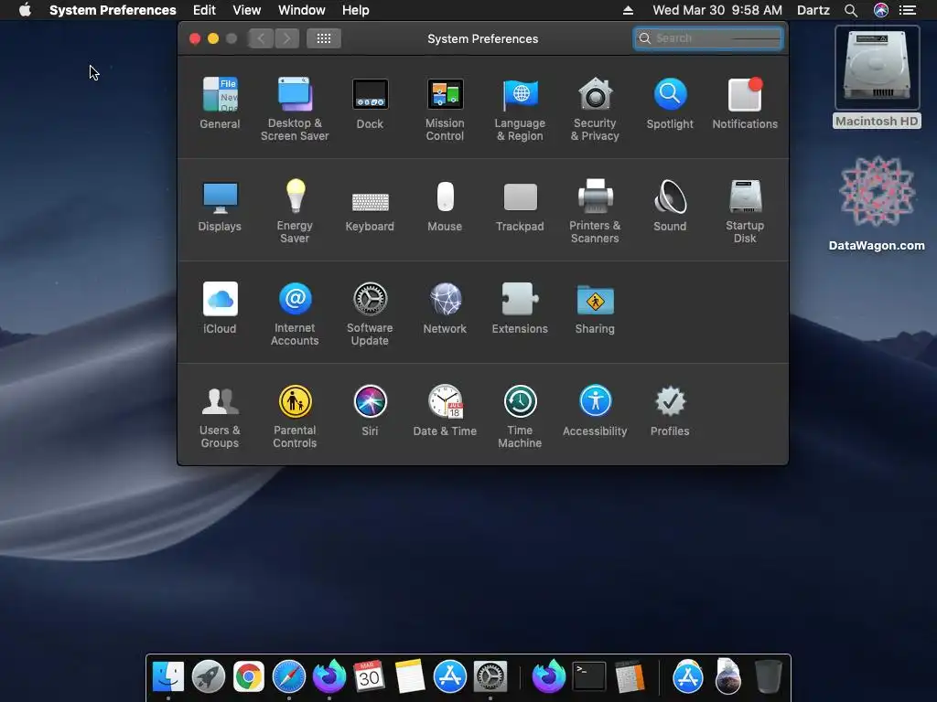The width and height of the screenshot is (937, 702).
Task: Open the View menu
Action: pos(247,10)
